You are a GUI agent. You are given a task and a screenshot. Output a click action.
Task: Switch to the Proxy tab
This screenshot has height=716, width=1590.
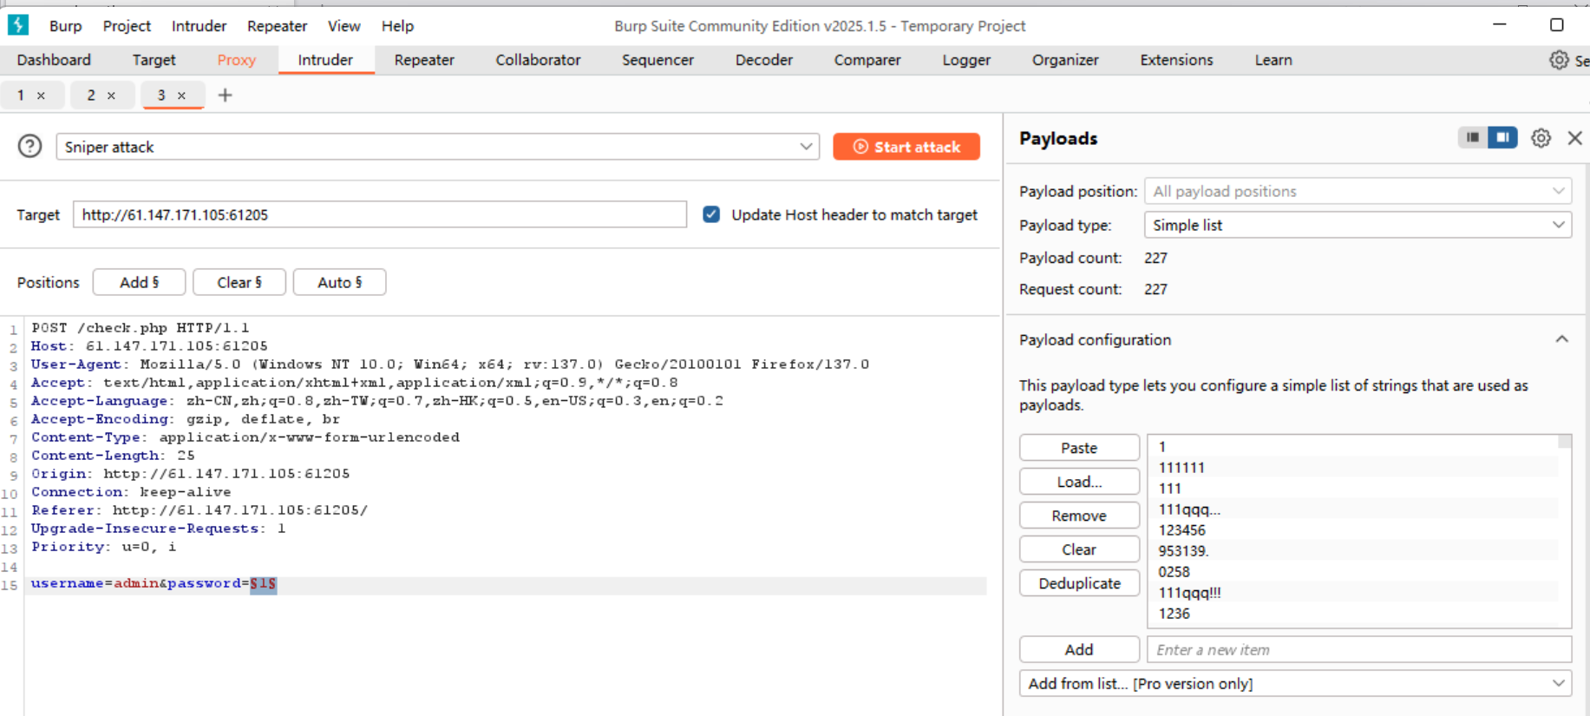(x=236, y=60)
